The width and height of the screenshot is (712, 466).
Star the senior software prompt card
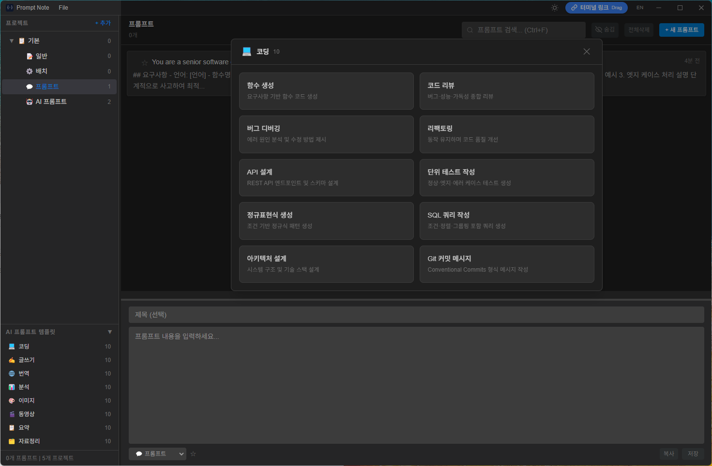click(144, 62)
